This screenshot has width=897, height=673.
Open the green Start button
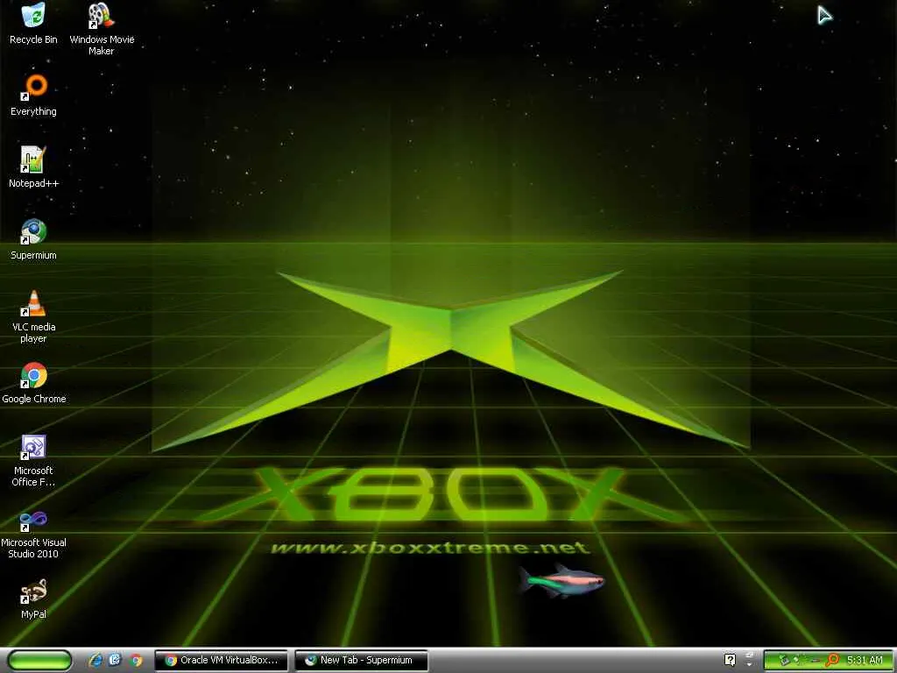[x=39, y=660]
